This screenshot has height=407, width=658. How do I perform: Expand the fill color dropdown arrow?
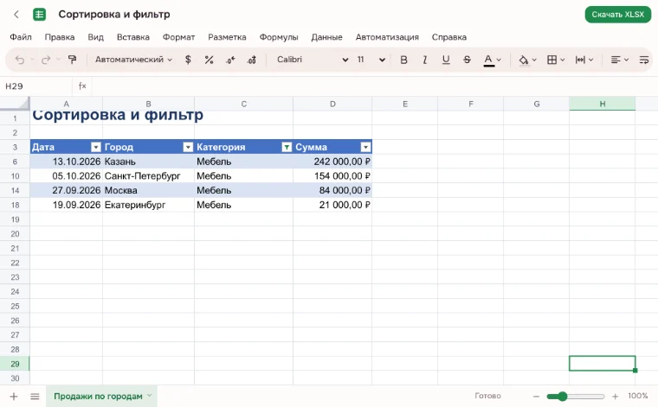[534, 60]
